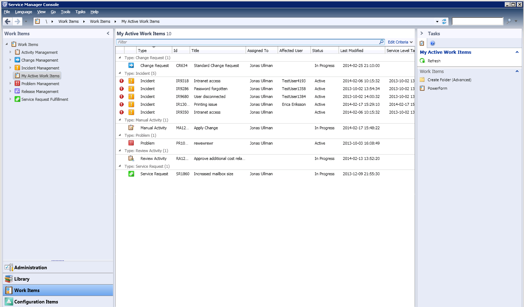Select the Standard Change Request title cell
Image resolution: width=524 pixels, height=307 pixels.
tap(216, 66)
